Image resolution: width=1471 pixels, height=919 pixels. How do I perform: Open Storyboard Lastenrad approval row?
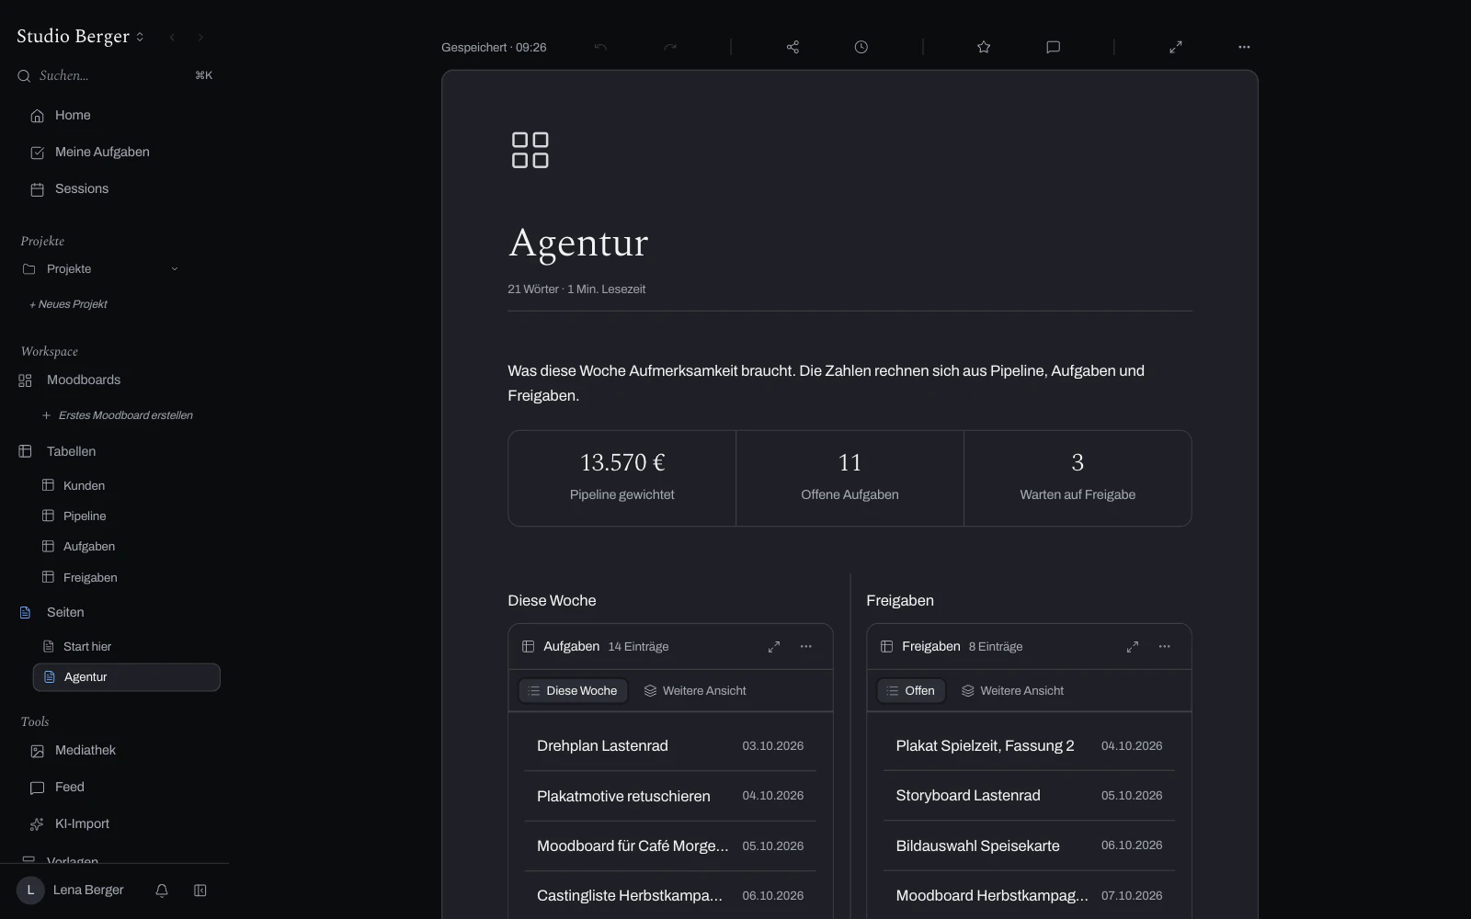click(1029, 796)
